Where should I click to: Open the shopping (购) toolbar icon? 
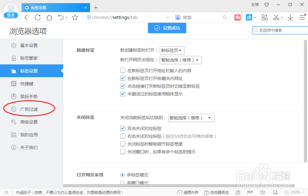coord(237,17)
